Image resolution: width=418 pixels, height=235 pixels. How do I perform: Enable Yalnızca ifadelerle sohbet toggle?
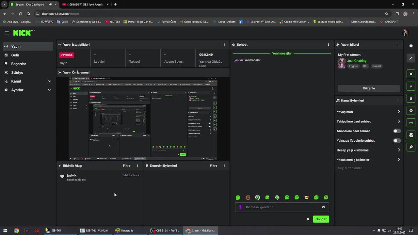click(397, 140)
